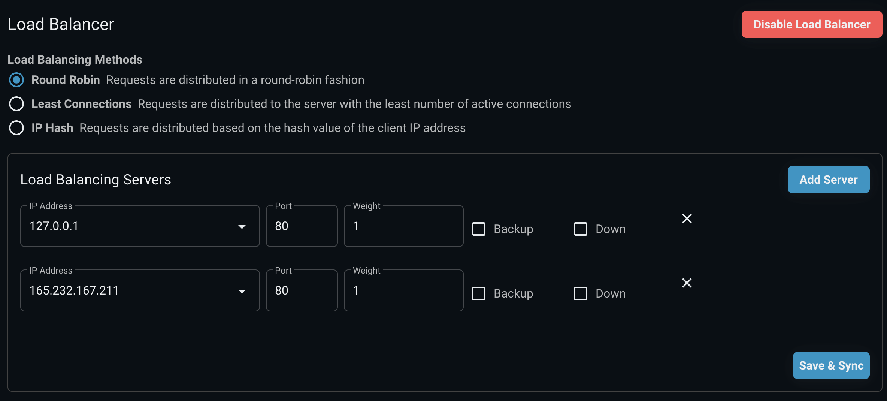Click the Save & Sync button

click(831, 365)
